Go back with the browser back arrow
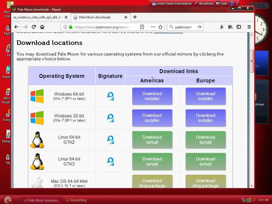 16,27
